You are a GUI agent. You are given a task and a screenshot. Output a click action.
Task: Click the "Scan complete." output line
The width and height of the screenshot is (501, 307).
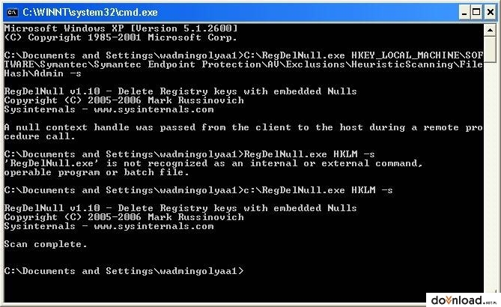46,244
